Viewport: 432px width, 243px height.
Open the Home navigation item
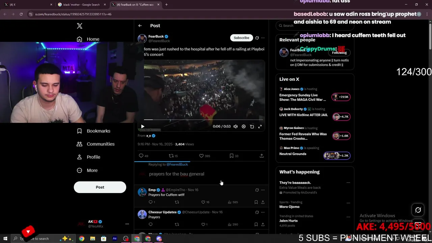[88, 39]
